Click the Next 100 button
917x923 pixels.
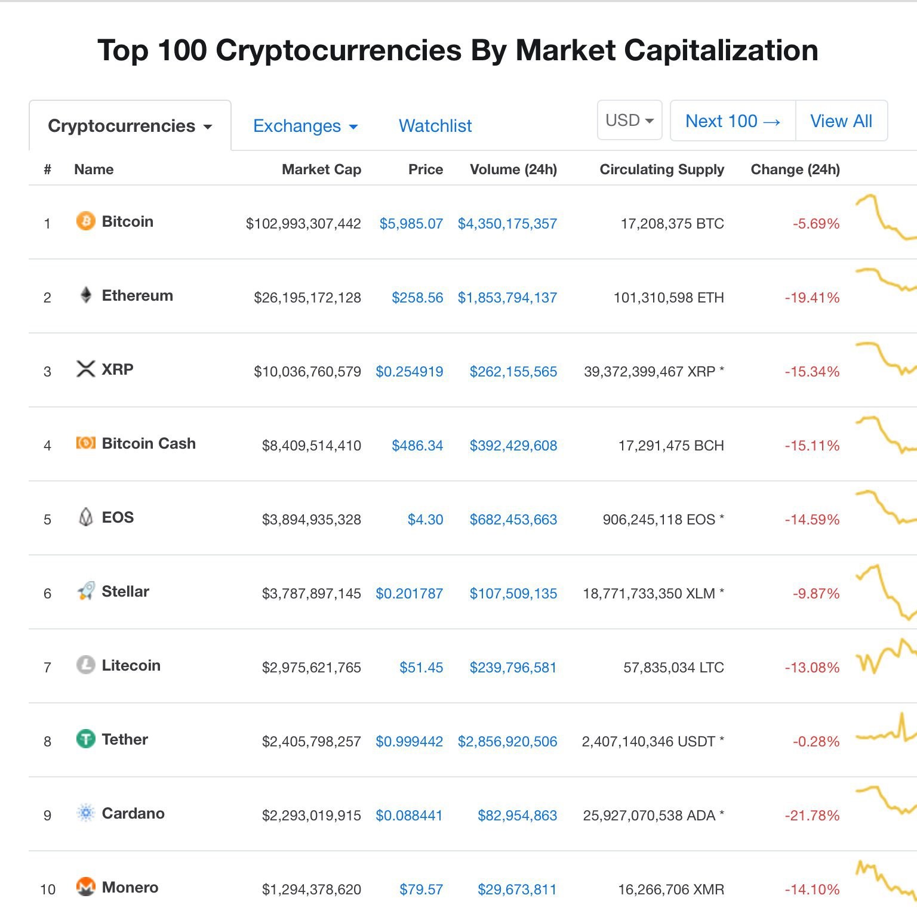[x=733, y=121]
